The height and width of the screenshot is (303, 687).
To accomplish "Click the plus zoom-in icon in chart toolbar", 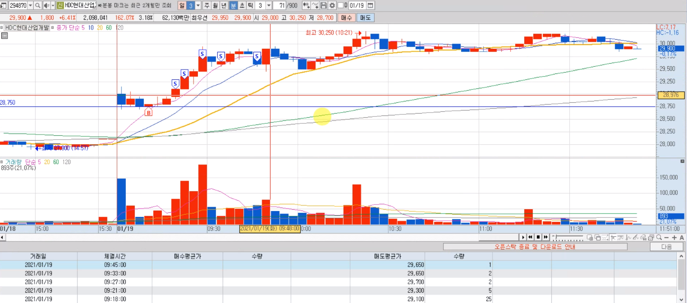I will [x=674, y=238].
